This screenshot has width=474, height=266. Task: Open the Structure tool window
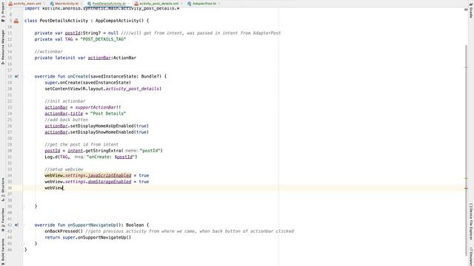click(x=3, y=189)
